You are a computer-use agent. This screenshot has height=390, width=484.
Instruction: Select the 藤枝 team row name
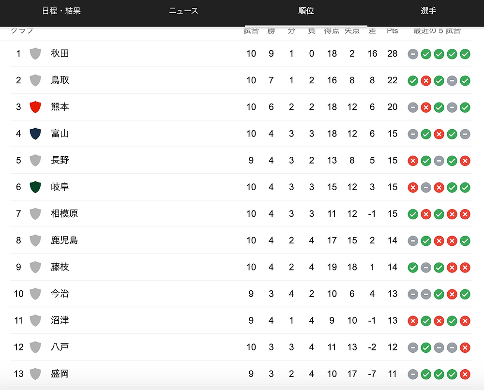pos(60,267)
